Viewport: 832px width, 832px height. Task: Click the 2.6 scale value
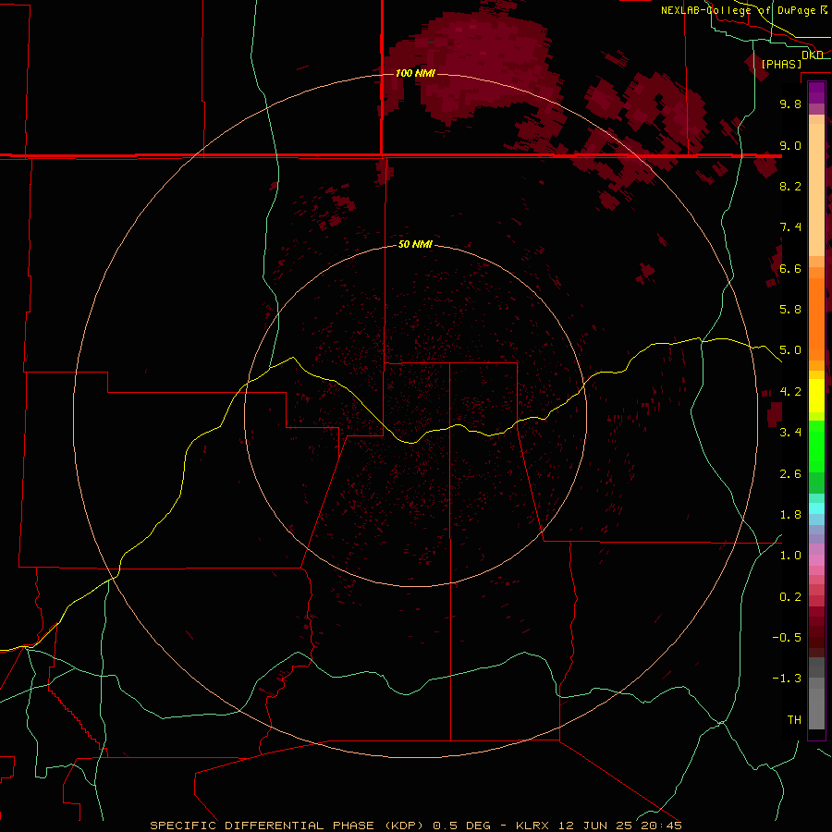pyautogui.click(x=790, y=474)
